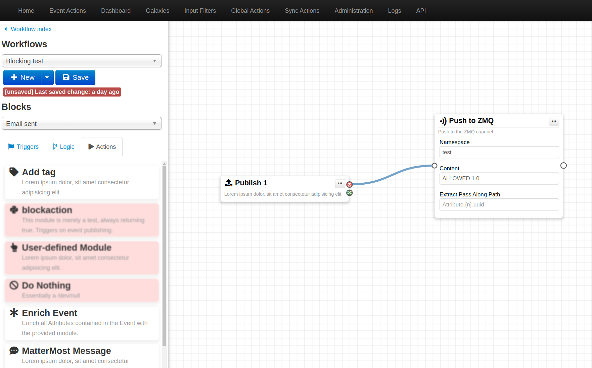Switch to the Triggers tab
592x368 pixels.
point(23,147)
